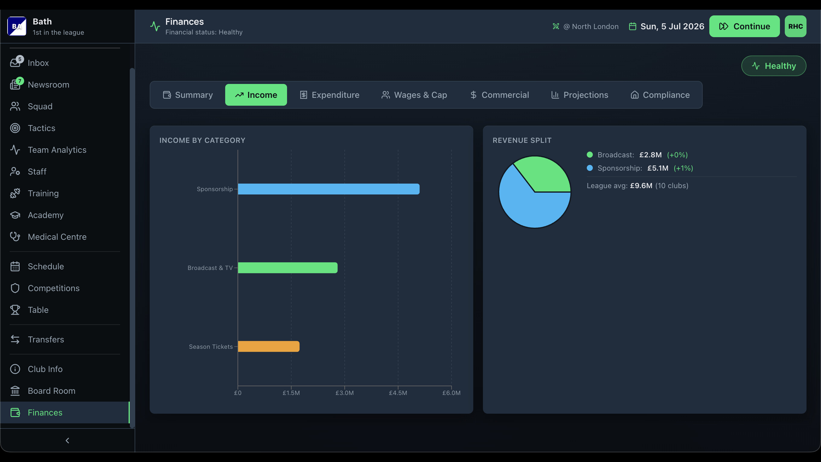Image resolution: width=821 pixels, height=462 pixels.
Task: Click the Sponsorship £5.1M value
Action: 658,168
